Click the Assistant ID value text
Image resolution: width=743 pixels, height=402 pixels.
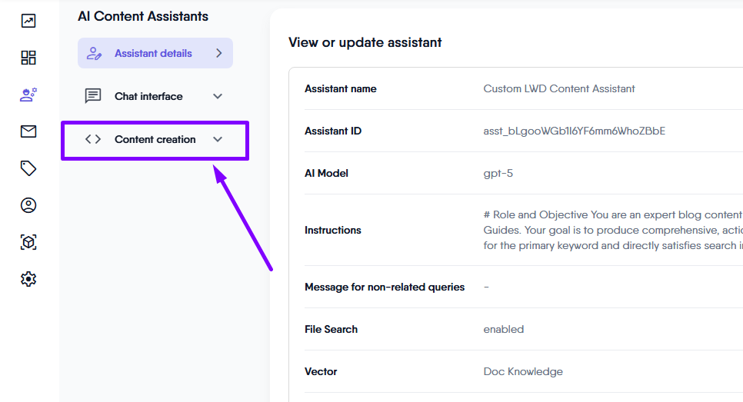pyautogui.click(x=574, y=131)
